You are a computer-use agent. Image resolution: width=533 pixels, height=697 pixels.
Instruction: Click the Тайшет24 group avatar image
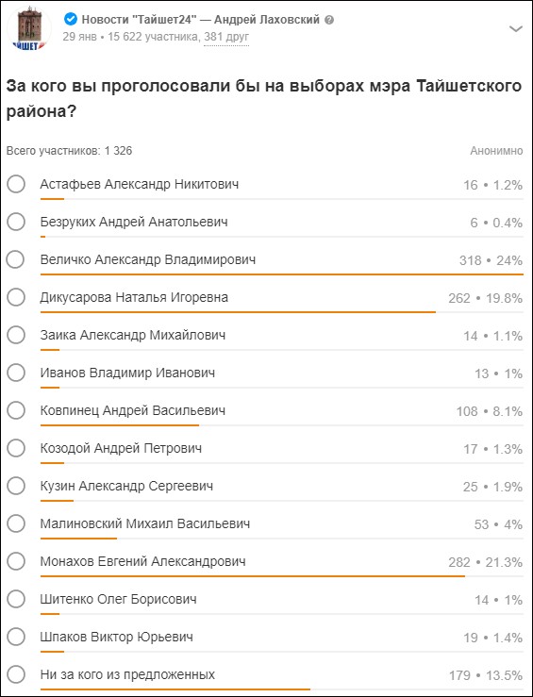click(x=29, y=28)
